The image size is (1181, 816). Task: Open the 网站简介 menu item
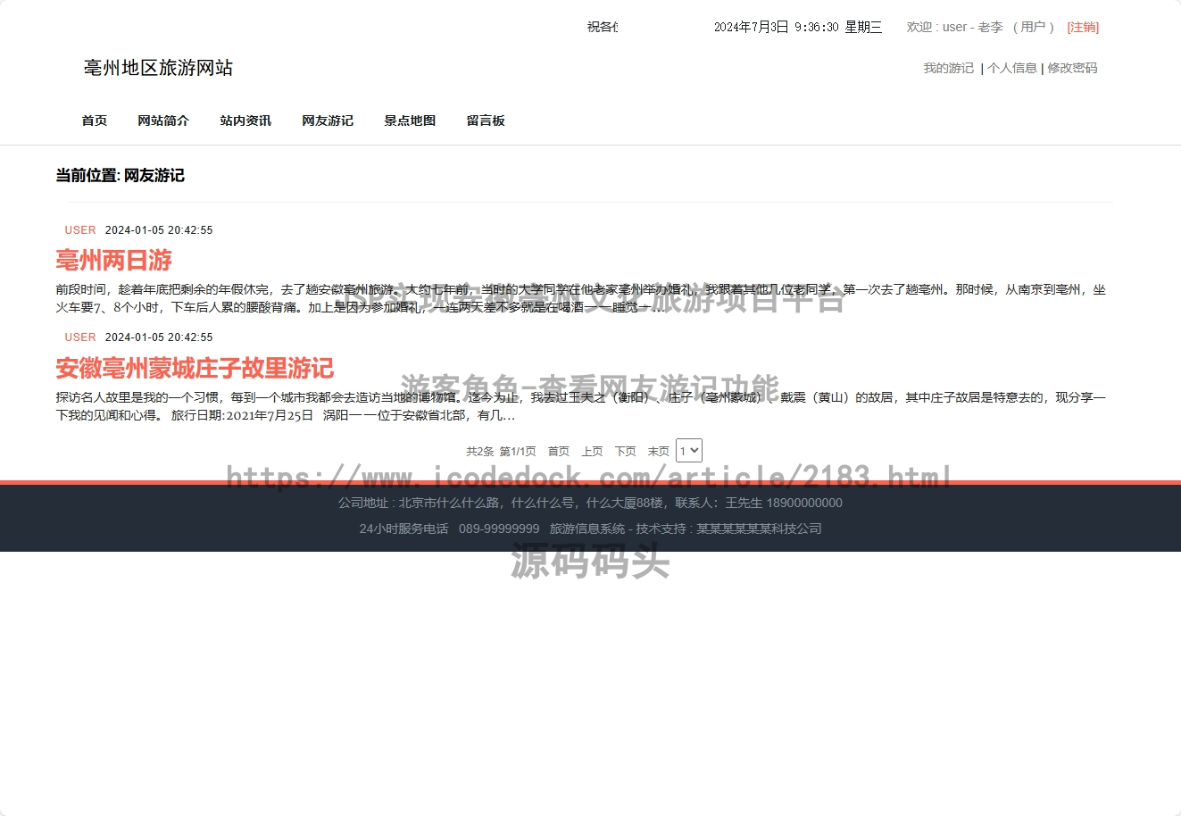163,121
